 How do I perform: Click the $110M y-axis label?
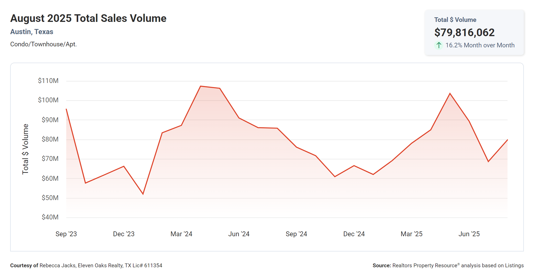[x=48, y=81]
